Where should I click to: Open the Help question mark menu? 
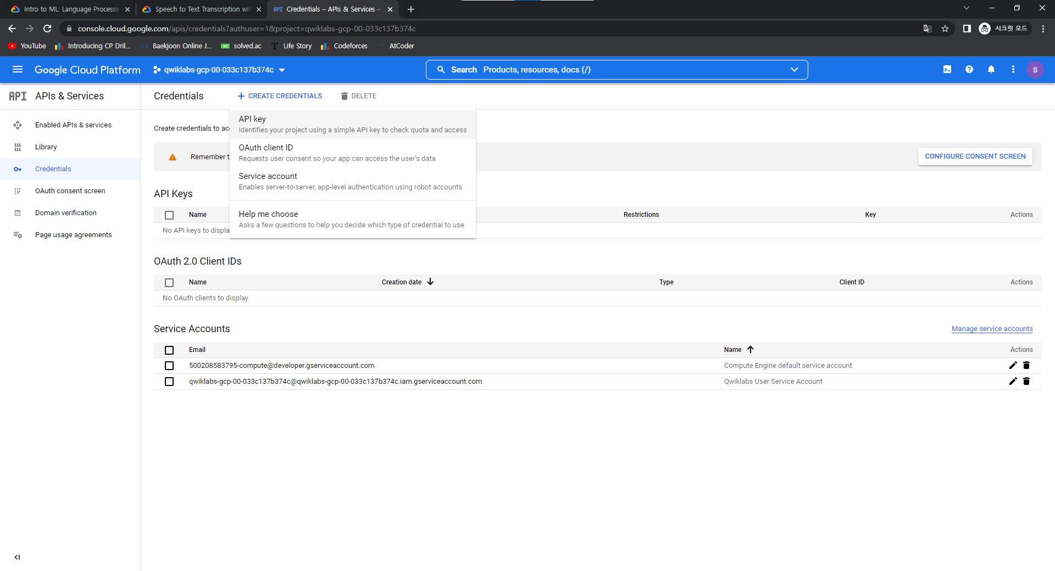969,70
